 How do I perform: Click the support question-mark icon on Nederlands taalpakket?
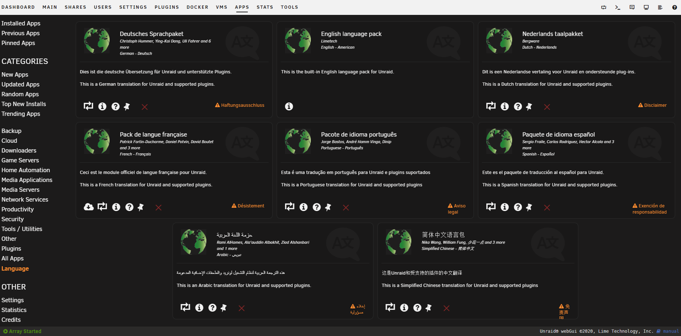tap(518, 106)
